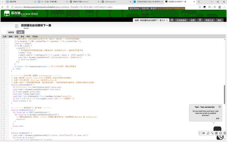227x142 pixels.
Task: Open Tampermonkey GitHub icon in header
Action: coord(32,14)
